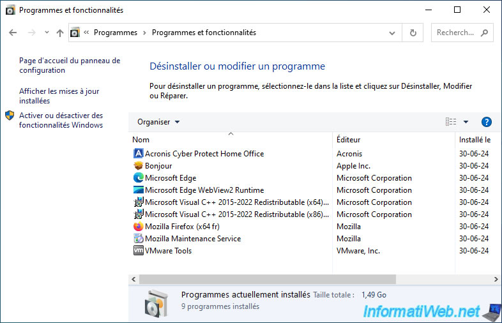This screenshot has height=323, width=502.
Task: Open Afficher les mises à jour installées
Action: coord(59,96)
